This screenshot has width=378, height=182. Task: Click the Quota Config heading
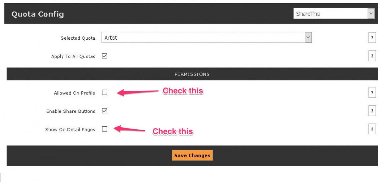click(x=38, y=14)
